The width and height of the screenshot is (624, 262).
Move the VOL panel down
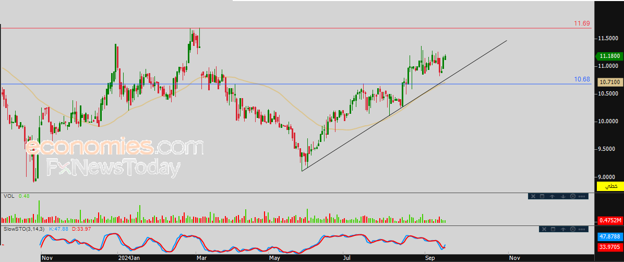pyautogui.click(x=563, y=196)
